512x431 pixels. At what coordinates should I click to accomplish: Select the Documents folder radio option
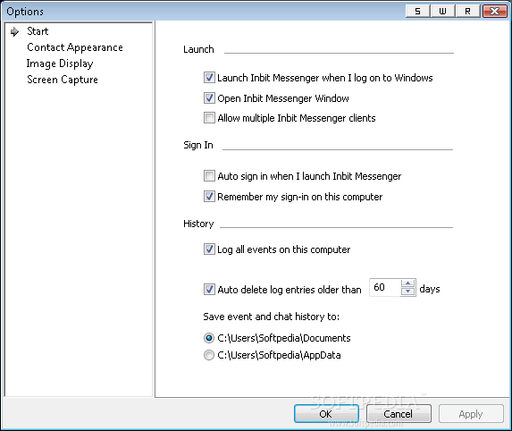209,338
